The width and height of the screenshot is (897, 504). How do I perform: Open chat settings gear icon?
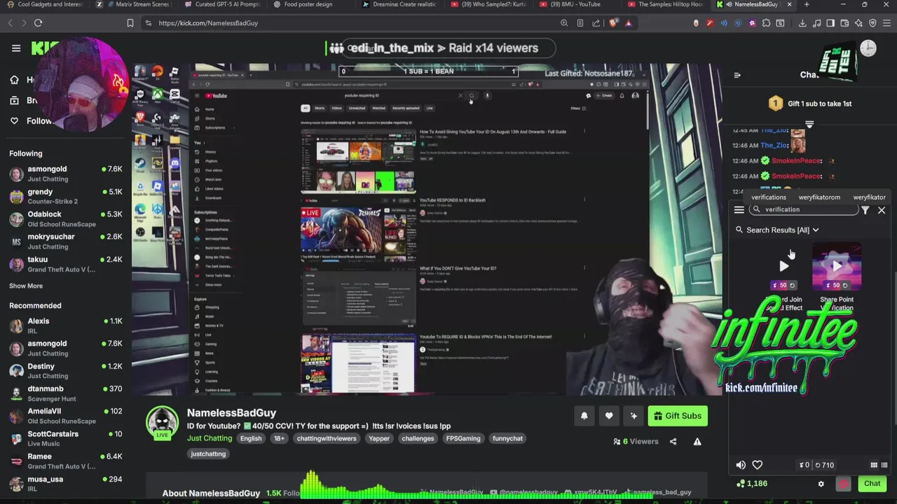821,484
